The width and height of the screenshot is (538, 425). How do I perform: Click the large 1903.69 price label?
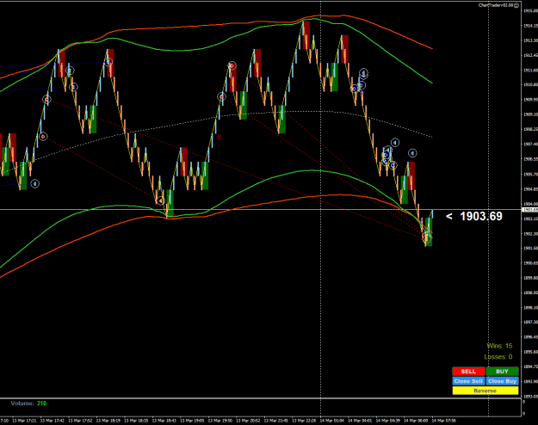(x=480, y=216)
